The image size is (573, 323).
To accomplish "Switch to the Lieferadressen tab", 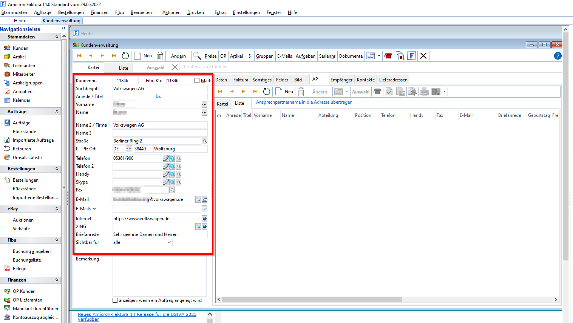I will tap(393, 80).
